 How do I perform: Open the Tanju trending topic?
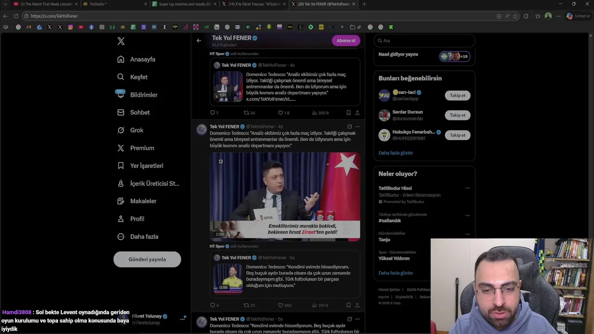(384, 239)
